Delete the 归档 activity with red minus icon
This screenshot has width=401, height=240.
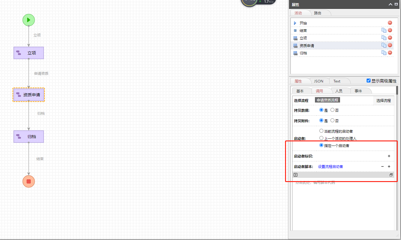[390, 53]
